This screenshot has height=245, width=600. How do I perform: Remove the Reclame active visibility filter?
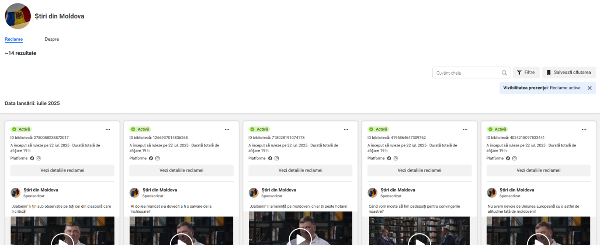(589, 88)
